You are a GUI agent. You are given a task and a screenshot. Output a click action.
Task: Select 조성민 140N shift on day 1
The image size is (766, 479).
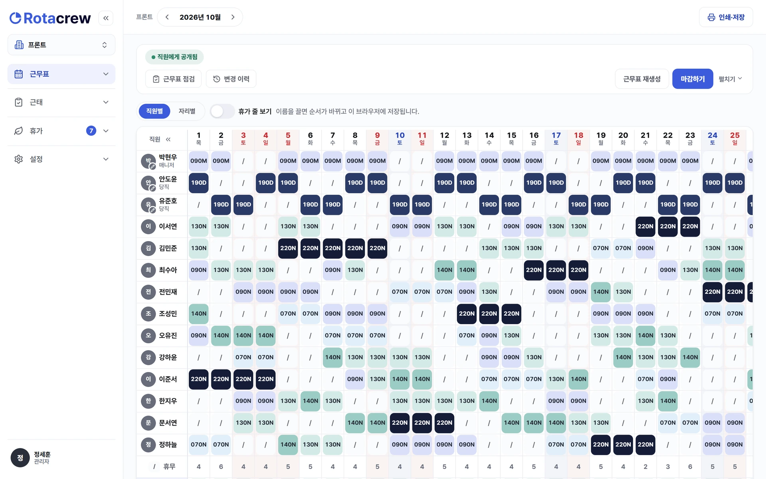(199, 314)
